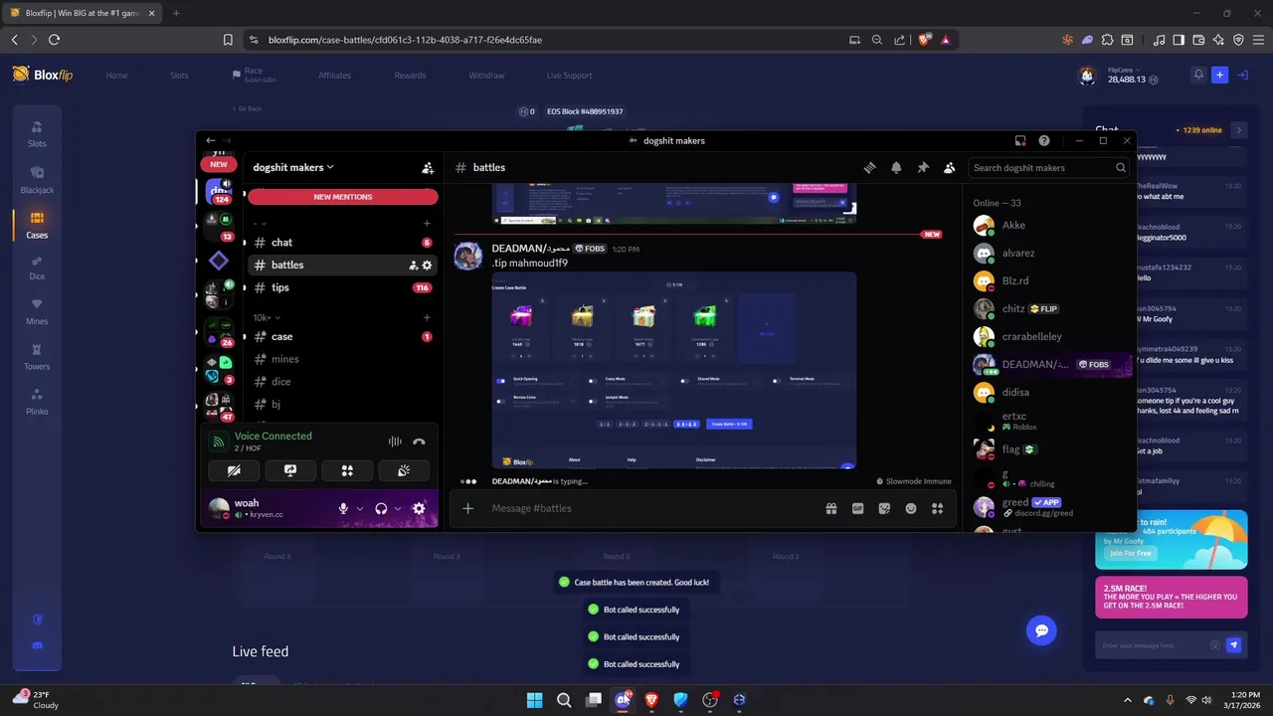Screen dimensions: 1273x716
Task: Open Slots in Bloxflip sidebar
Action: [37, 134]
